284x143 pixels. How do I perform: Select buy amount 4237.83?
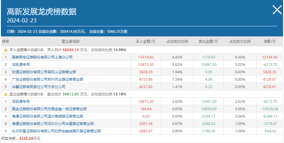[146, 87]
